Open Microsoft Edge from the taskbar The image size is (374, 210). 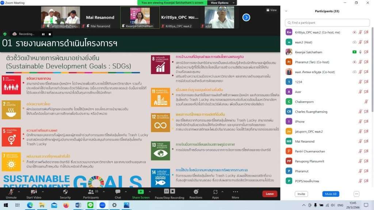pos(30,205)
